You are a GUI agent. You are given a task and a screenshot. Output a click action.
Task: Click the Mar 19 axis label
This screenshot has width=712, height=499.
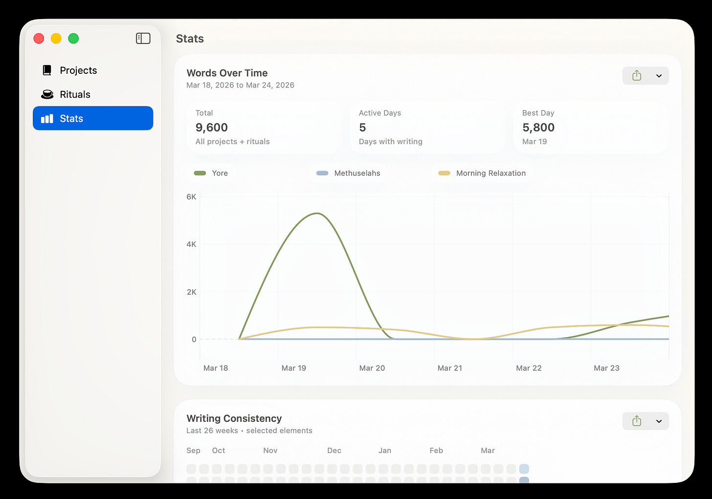[x=294, y=368]
